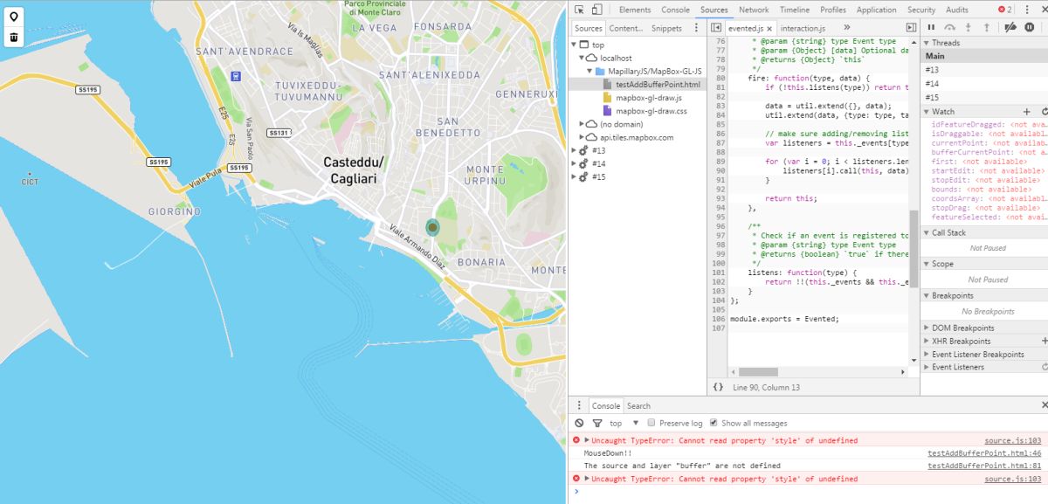Open the testAddBufferPoint.html:81 source link
This screenshot has height=504, width=1048.
point(984,466)
